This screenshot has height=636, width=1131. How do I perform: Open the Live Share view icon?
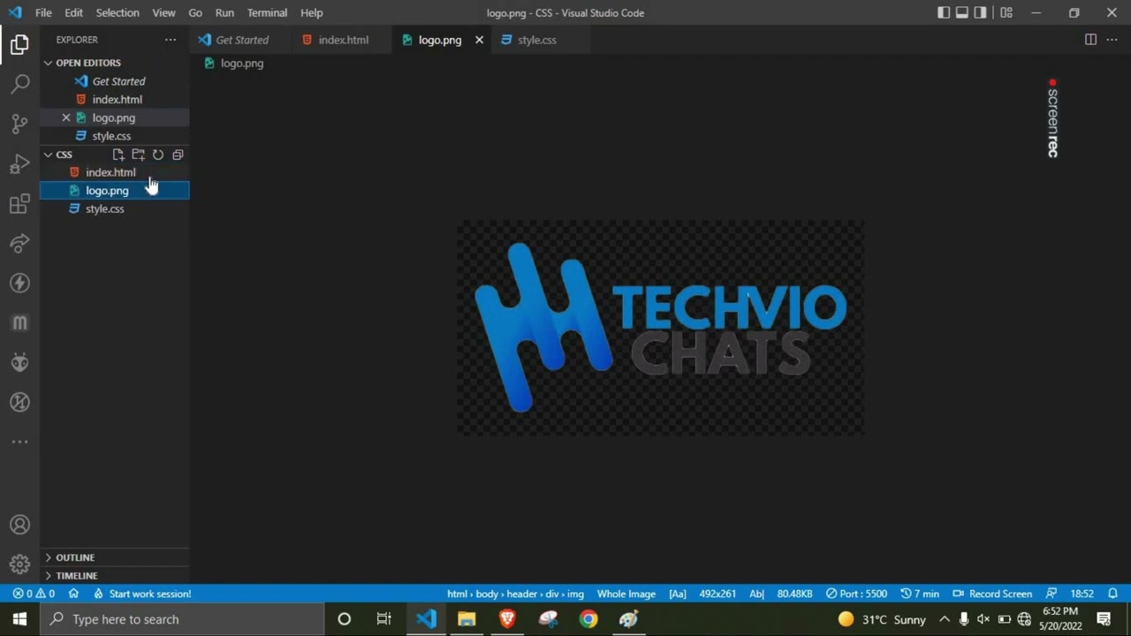pyautogui.click(x=19, y=243)
